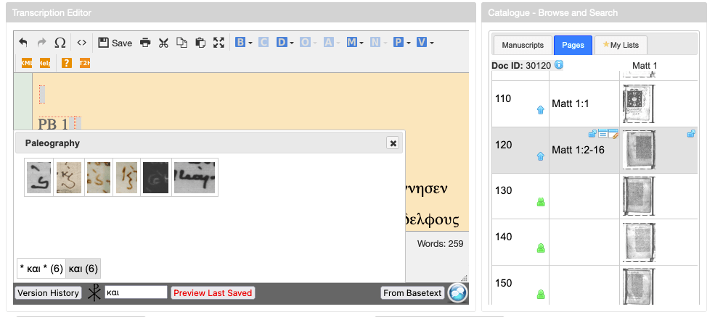Click the Preview Last Saved button
Screen dimensions: 715x317
coord(213,292)
